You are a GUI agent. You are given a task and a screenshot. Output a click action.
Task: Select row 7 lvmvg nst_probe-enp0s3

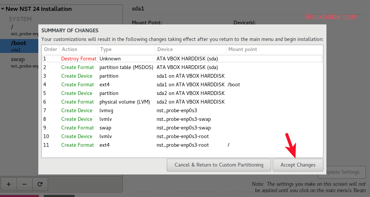(182, 111)
